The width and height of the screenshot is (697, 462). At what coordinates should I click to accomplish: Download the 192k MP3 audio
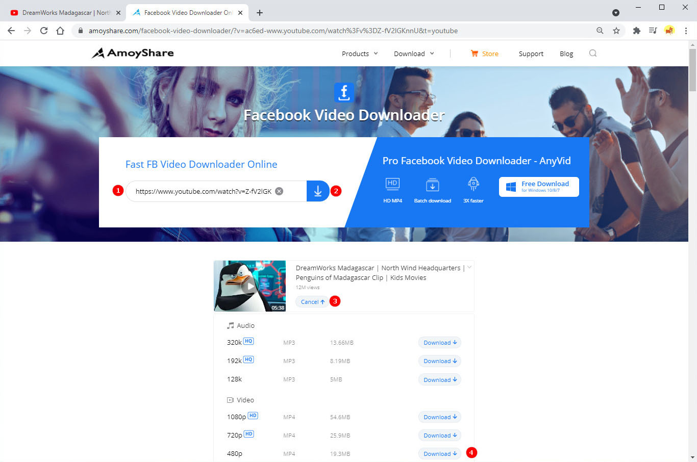(x=440, y=361)
